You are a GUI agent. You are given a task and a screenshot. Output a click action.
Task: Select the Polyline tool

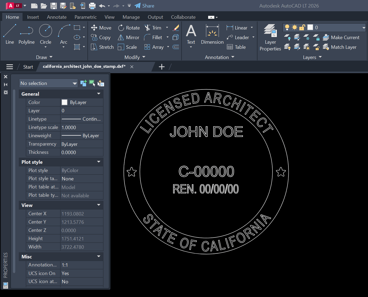pyautogui.click(x=26, y=34)
